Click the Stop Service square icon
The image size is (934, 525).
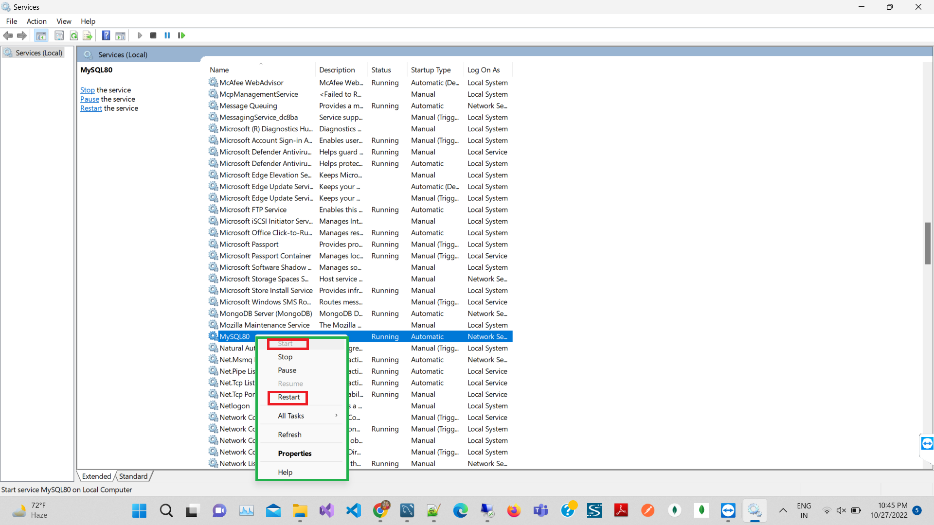153,35
